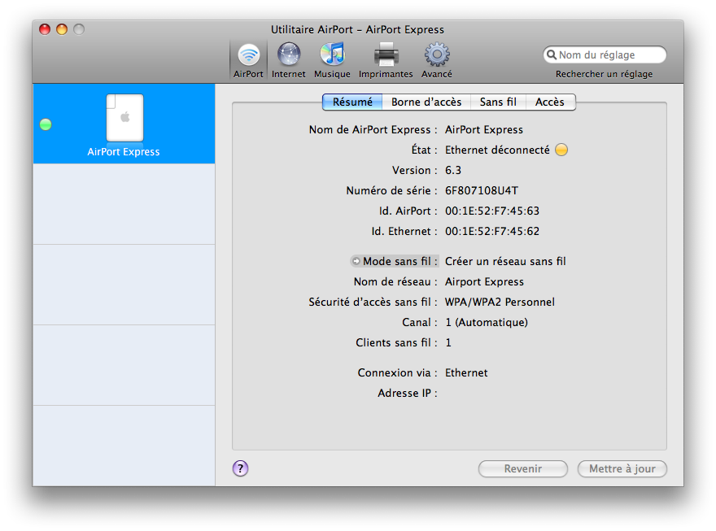This screenshot has height=531, width=716.
Task: Click the purple help question mark icon
Action: pos(240,468)
